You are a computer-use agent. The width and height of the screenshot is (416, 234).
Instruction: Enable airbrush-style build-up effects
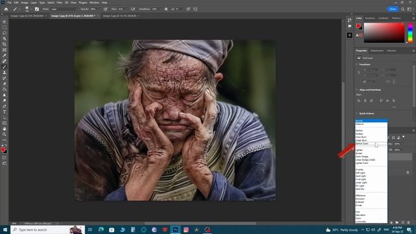(x=133, y=9)
